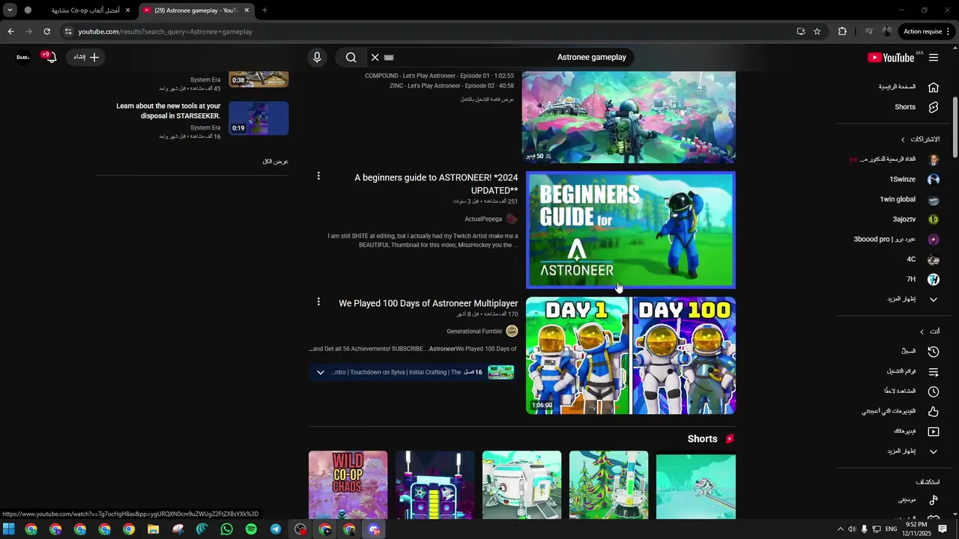Click the YouTube logo
This screenshot has height=539, width=959.
click(891, 58)
